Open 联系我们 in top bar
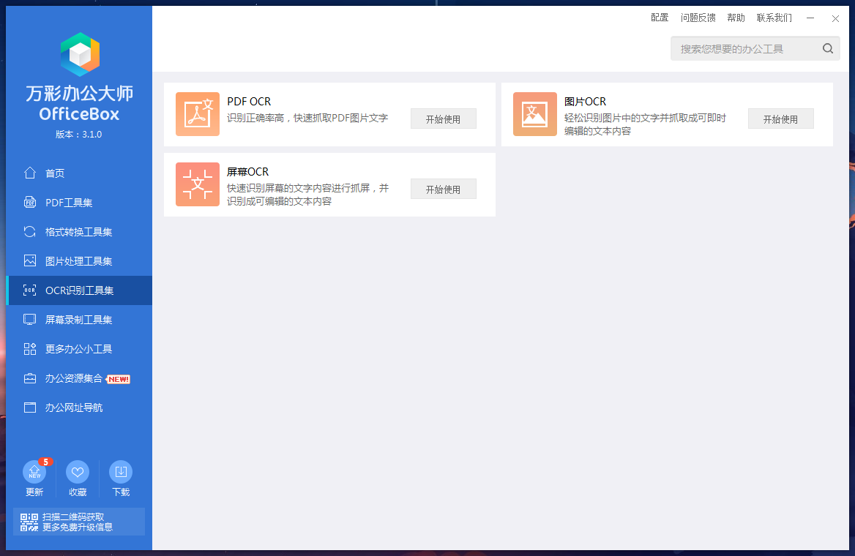 [774, 18]
